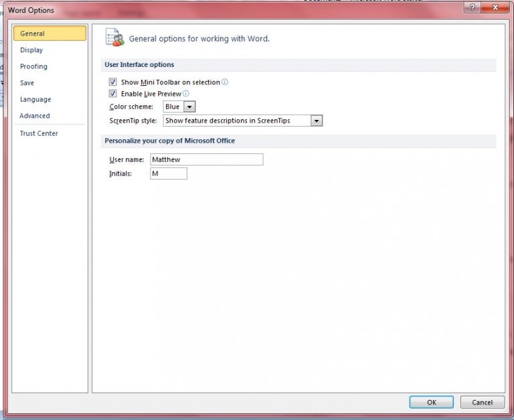Close the Word Options dialog
This screenshot has height=420, width=514.
point(494,8)
